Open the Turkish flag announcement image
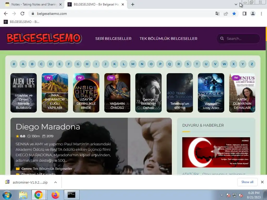 click(x=216, y=152)
